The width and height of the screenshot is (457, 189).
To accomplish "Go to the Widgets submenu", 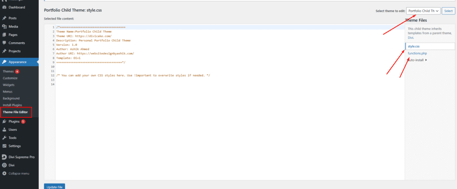I will 9,85.
